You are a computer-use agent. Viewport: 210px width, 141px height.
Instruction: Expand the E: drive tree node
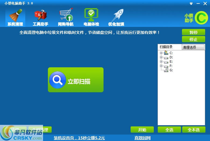161,62
